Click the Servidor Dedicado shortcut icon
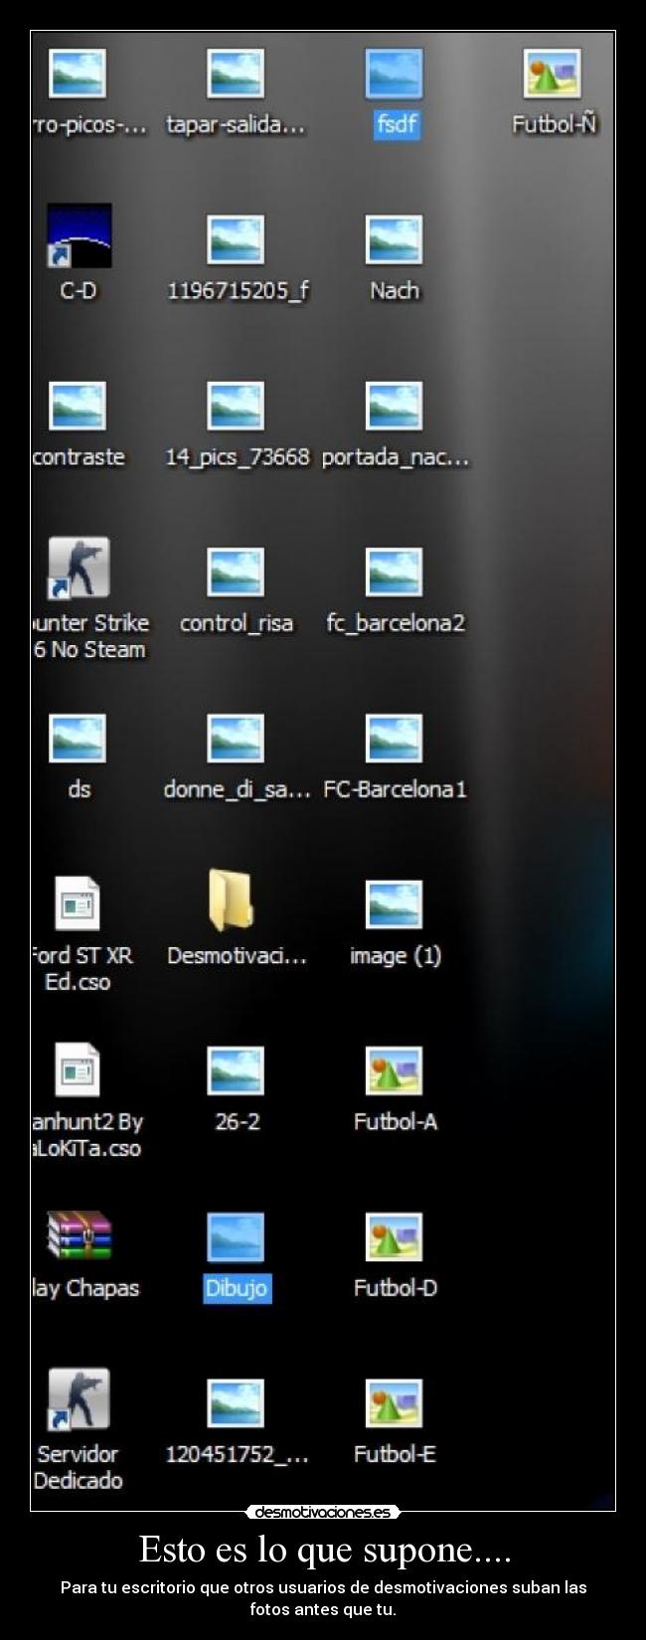The image size is (646, 1640). (79, 1400)
